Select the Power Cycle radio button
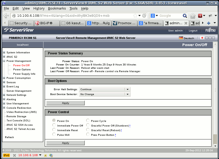The width and height of the screenshot is (219, 159). 88,120
